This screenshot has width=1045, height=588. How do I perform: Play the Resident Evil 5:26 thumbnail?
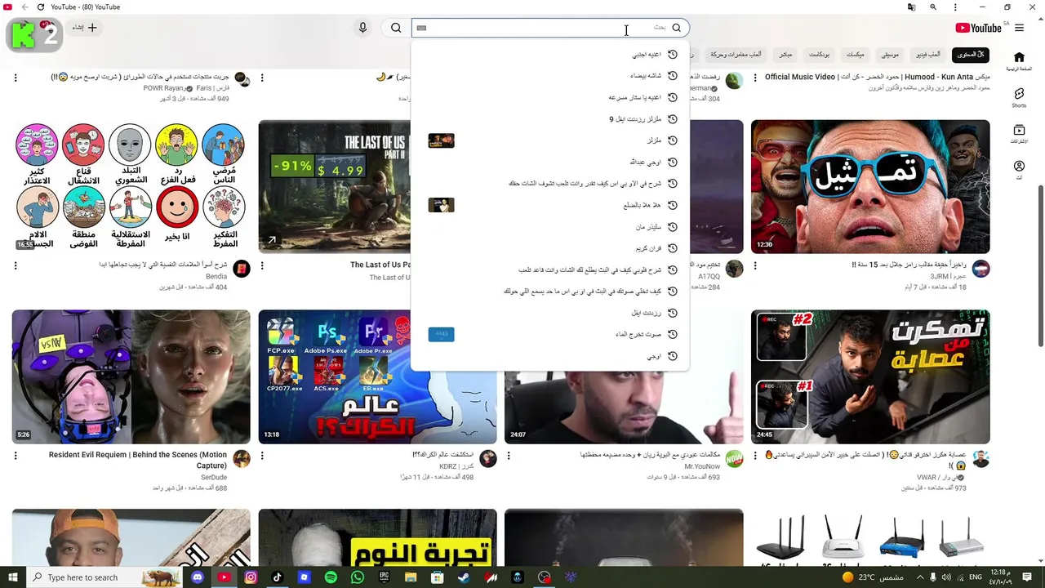tap(131, 376)
